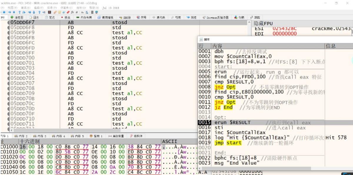353x175 pixels.
Task: Select the 局部变量 tab
Action: pos(116,136)
